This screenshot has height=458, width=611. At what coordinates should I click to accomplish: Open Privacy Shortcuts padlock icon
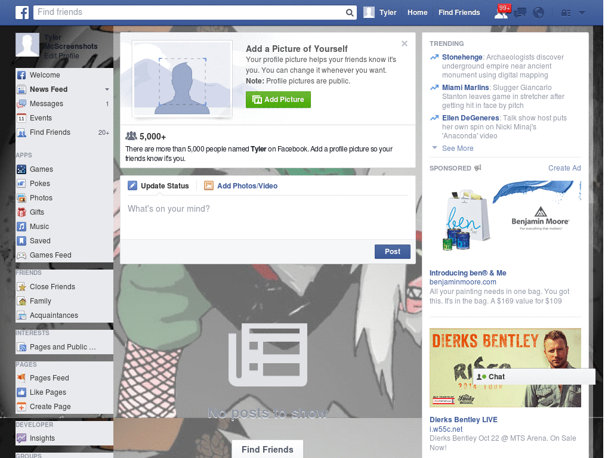(565, 13)
